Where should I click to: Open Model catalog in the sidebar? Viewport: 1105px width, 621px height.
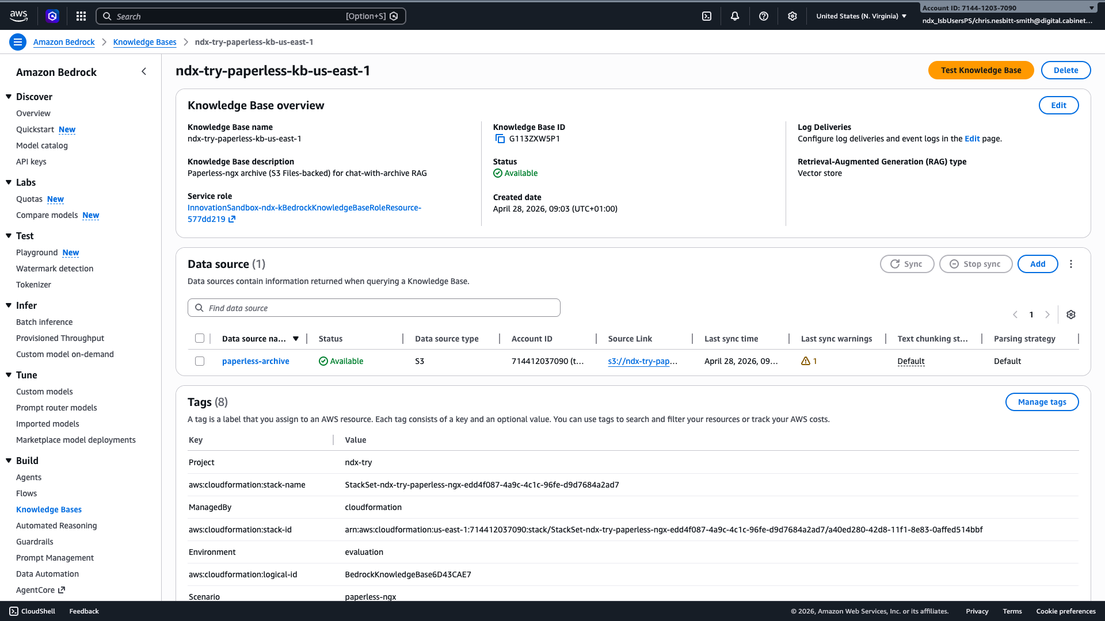42,145
